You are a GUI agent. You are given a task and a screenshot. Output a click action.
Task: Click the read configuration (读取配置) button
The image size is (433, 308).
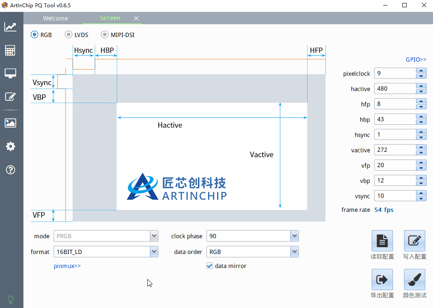382,241
